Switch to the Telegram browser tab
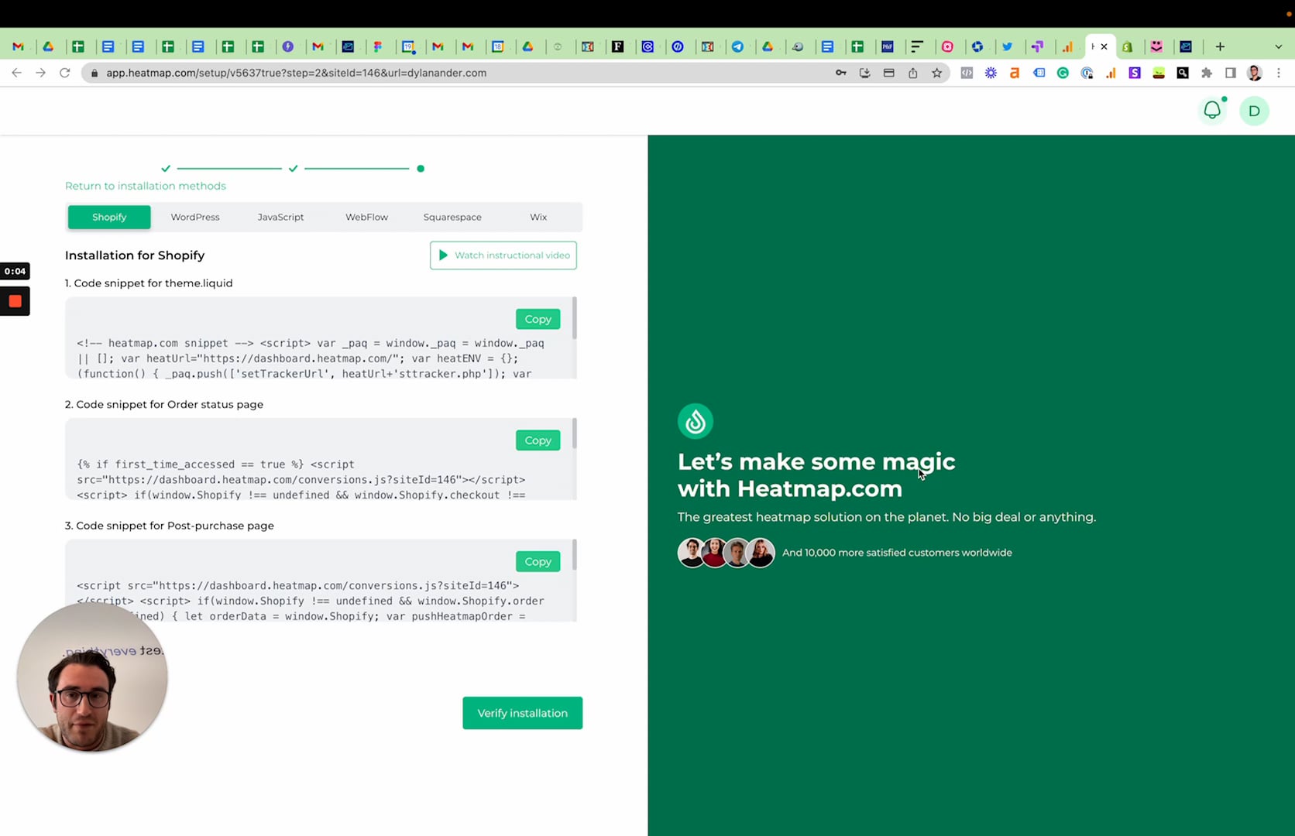Screen dimensions: 1295x836 click(740, 46)
